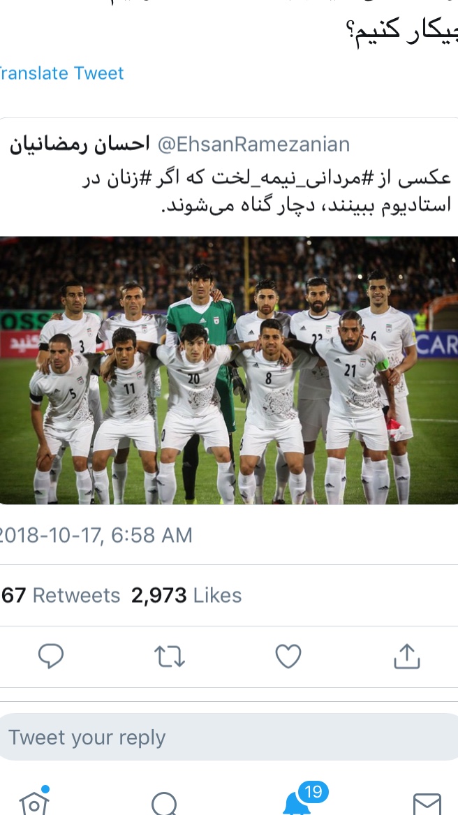Viewport: 458px width, 815px height.
Task: Open the Search magnifier tab
Action: [x=165, y=803]
